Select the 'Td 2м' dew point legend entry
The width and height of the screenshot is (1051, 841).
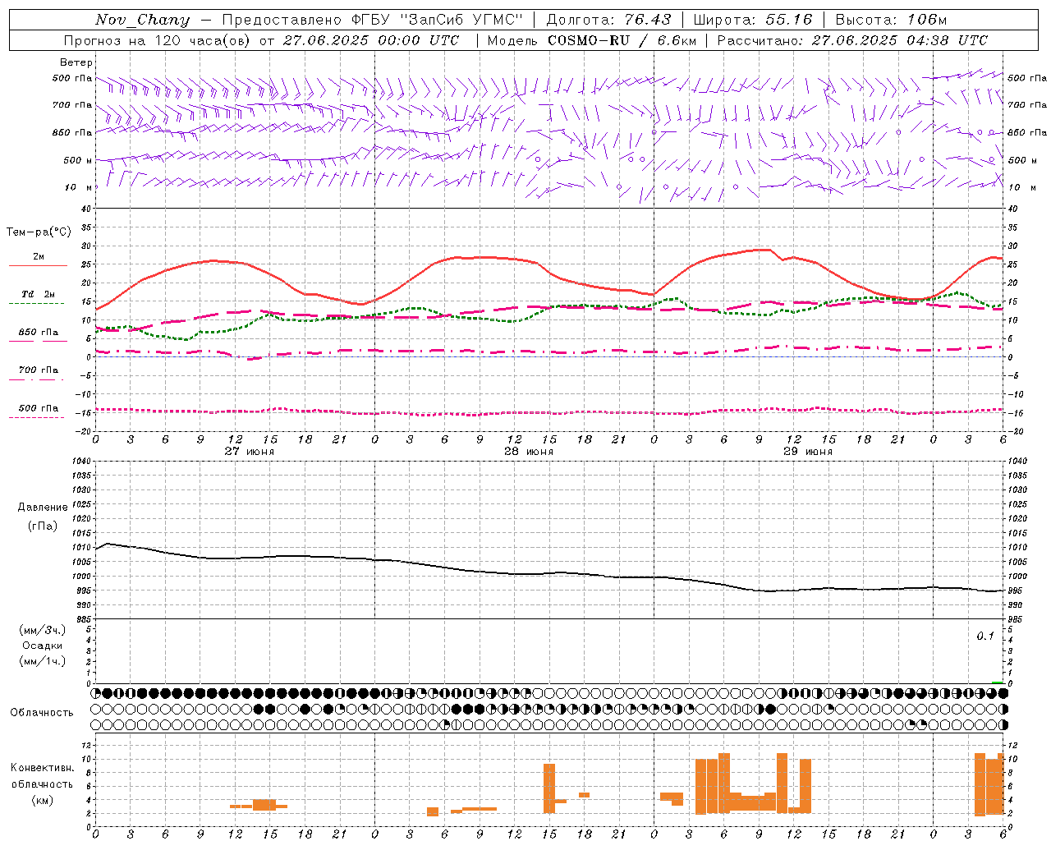click(39, 294)
